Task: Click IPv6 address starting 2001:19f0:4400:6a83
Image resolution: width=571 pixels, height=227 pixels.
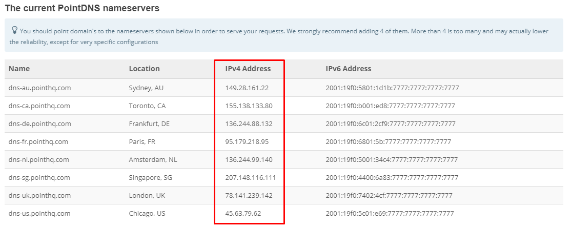Action: click(x=392, y=177)
